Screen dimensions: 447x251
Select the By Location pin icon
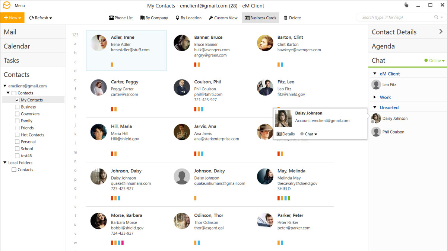pyautogui.click(x=177, y=18)
